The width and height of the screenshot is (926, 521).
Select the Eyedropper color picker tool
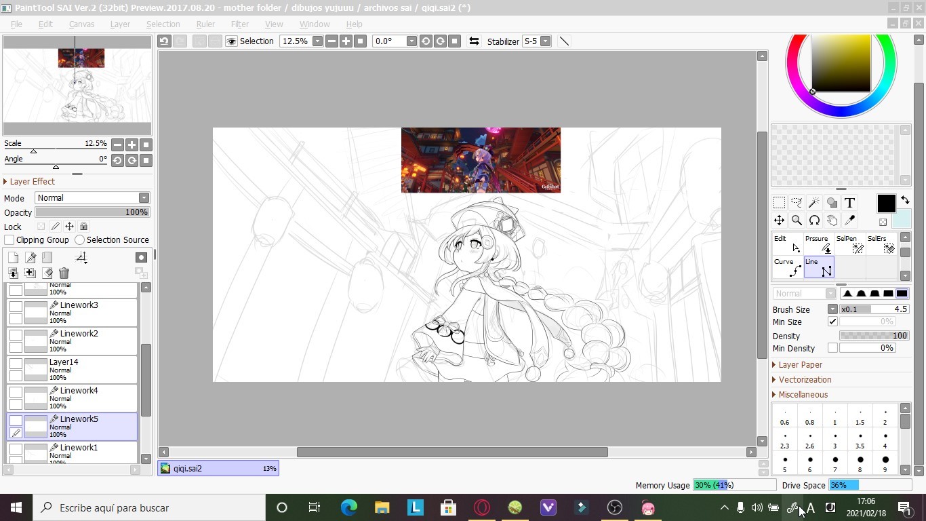point(849,220)
